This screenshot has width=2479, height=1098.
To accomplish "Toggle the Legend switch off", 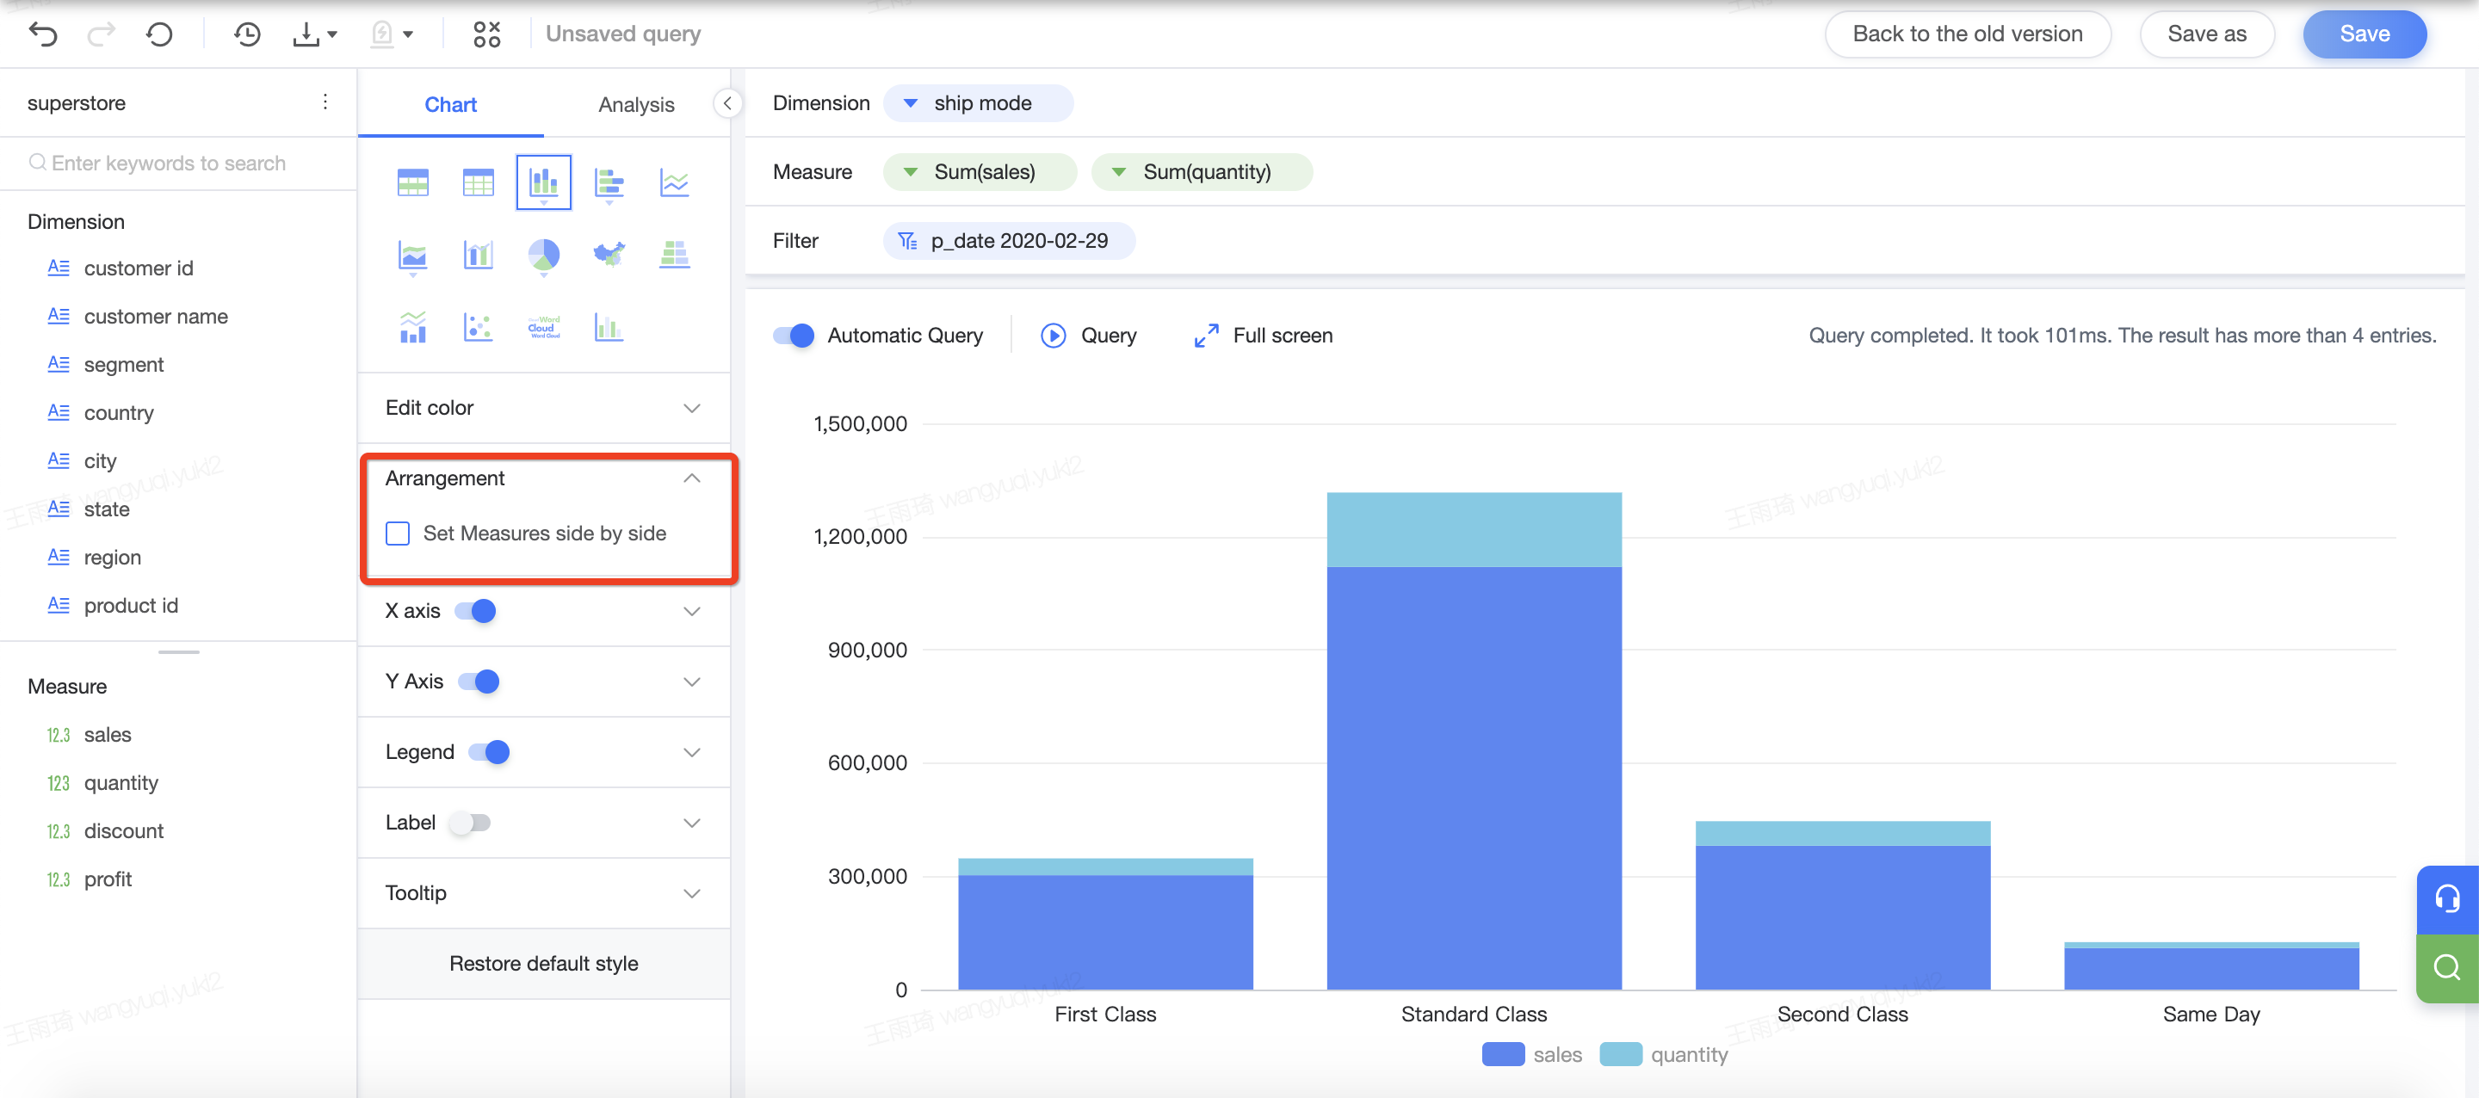I will (x=489, y=753).
